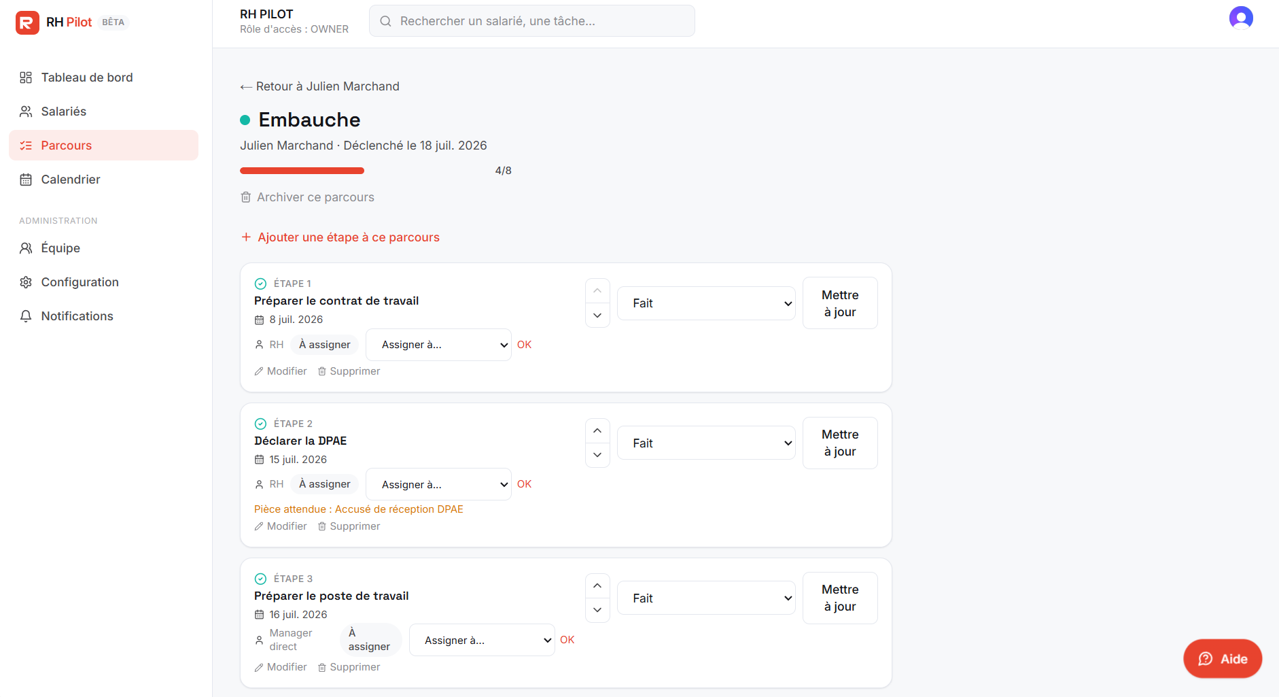The image size is (1279, 697).
Task: Click the person icon next to Manager direct
Action: pos(259,640)
